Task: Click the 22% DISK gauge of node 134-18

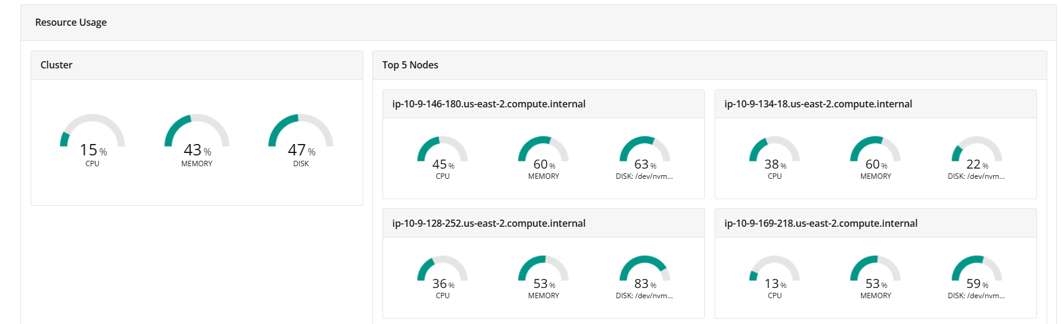Action: coord(976,158)
